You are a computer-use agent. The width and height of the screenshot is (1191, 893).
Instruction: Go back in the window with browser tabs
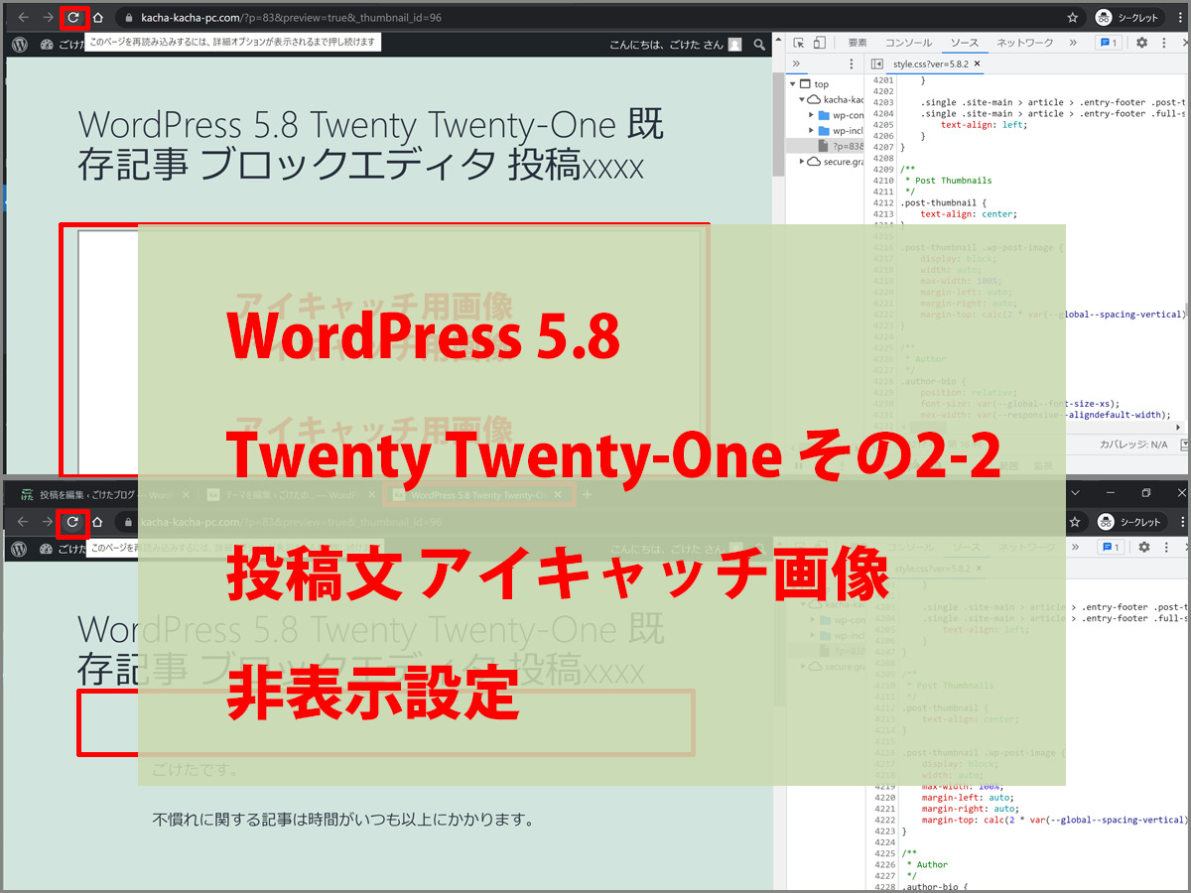(23, 522)
